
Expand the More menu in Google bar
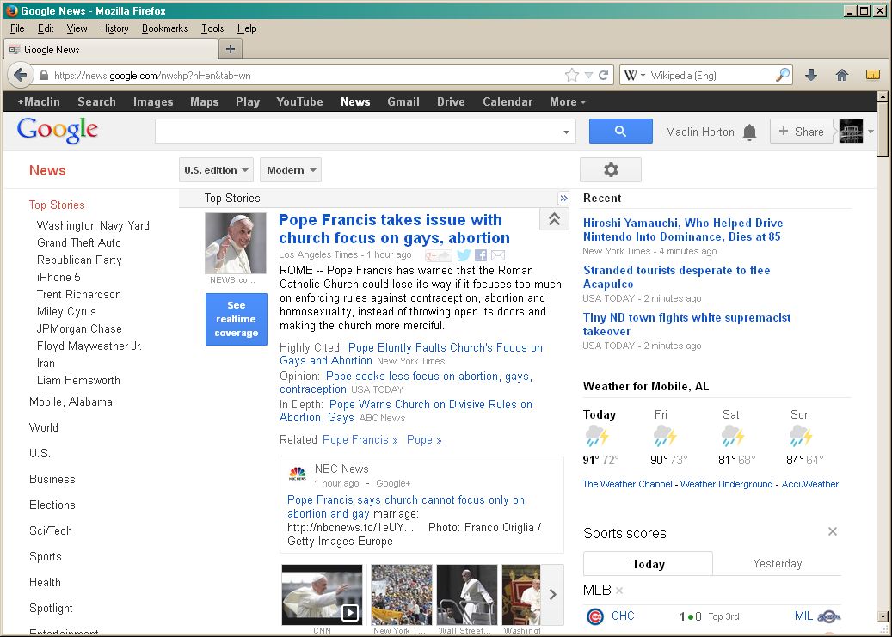[x=567, y=101]
